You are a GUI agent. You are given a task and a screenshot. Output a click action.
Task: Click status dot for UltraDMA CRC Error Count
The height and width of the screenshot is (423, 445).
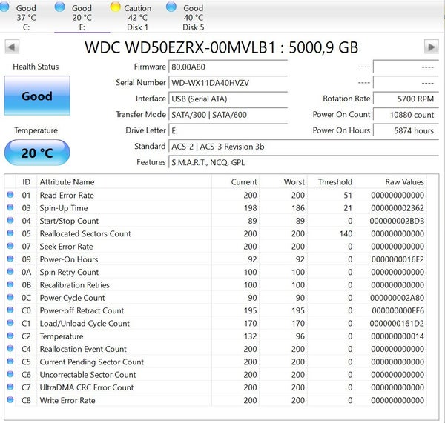[x=10, y=387]
